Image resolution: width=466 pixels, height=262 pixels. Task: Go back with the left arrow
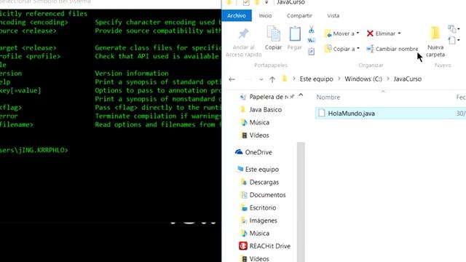(x=232, y=79)
